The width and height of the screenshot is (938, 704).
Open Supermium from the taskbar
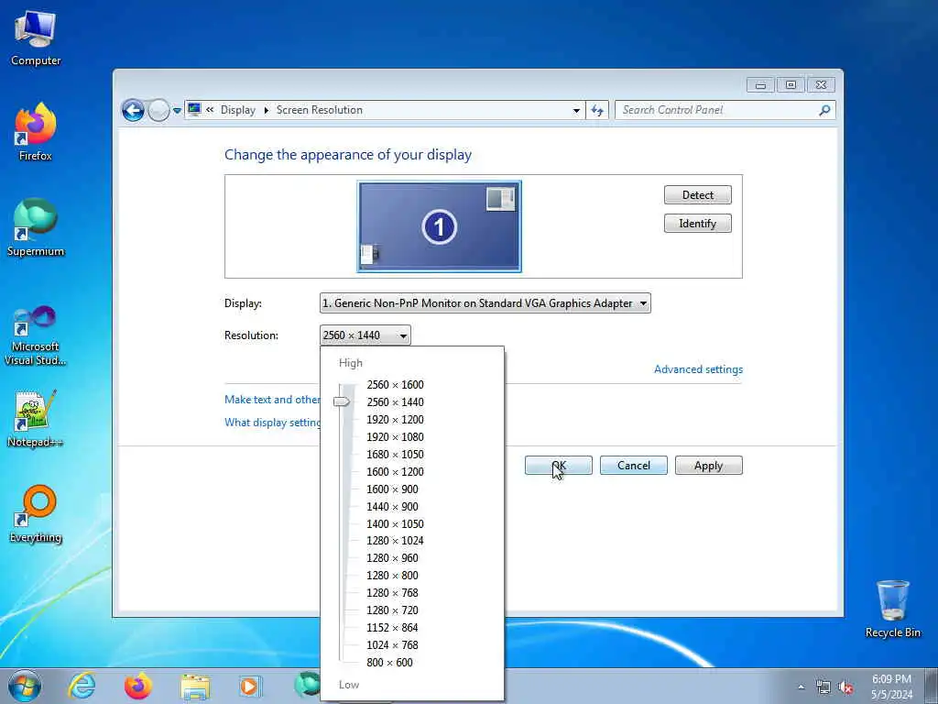pos(307,684)
